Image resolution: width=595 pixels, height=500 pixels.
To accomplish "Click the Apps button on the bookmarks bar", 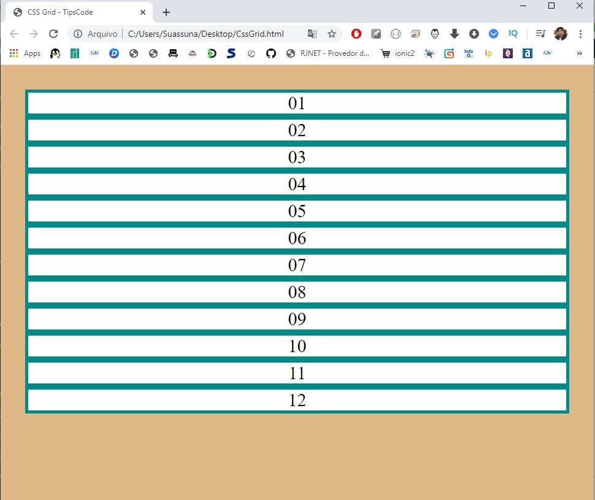I will click(x=25, y=53).
